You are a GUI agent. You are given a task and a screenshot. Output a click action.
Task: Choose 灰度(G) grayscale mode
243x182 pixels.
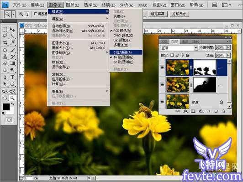[x=126, y=16]
